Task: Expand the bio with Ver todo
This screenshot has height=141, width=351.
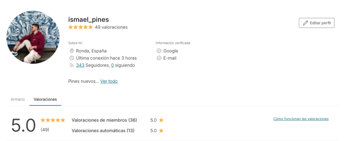Action: tap(109, 81)
